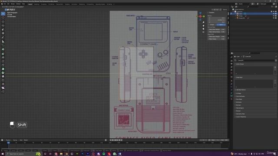Hide the Collection in viewport
278x156 pixels.
[x=274, y=12]
